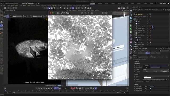The image size is (170, 96).
Task: Share the image from Preview toolbar
Action: 92,13
